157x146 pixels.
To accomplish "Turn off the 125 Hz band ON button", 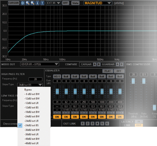I will (x=75, y=117).
